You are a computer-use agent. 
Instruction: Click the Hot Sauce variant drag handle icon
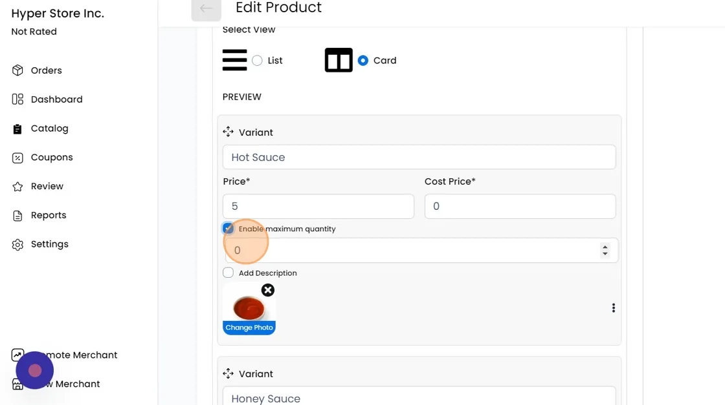pos(228,132)
